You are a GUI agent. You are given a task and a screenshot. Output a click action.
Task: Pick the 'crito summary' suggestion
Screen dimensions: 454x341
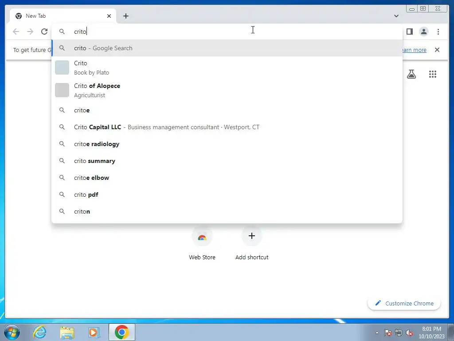tap(227, 161)
